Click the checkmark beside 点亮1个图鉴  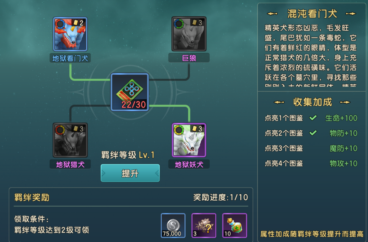point(313,118)
